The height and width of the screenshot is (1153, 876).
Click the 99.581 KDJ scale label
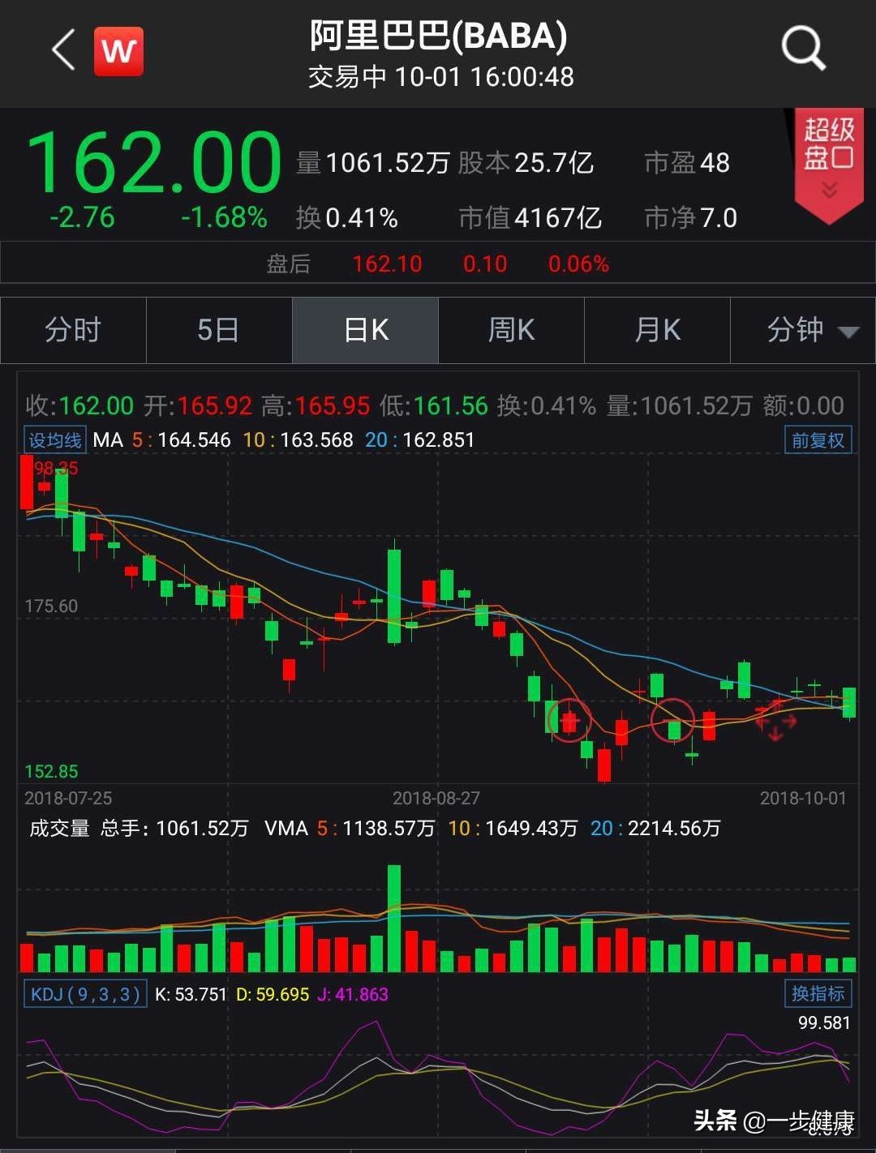824,1022
